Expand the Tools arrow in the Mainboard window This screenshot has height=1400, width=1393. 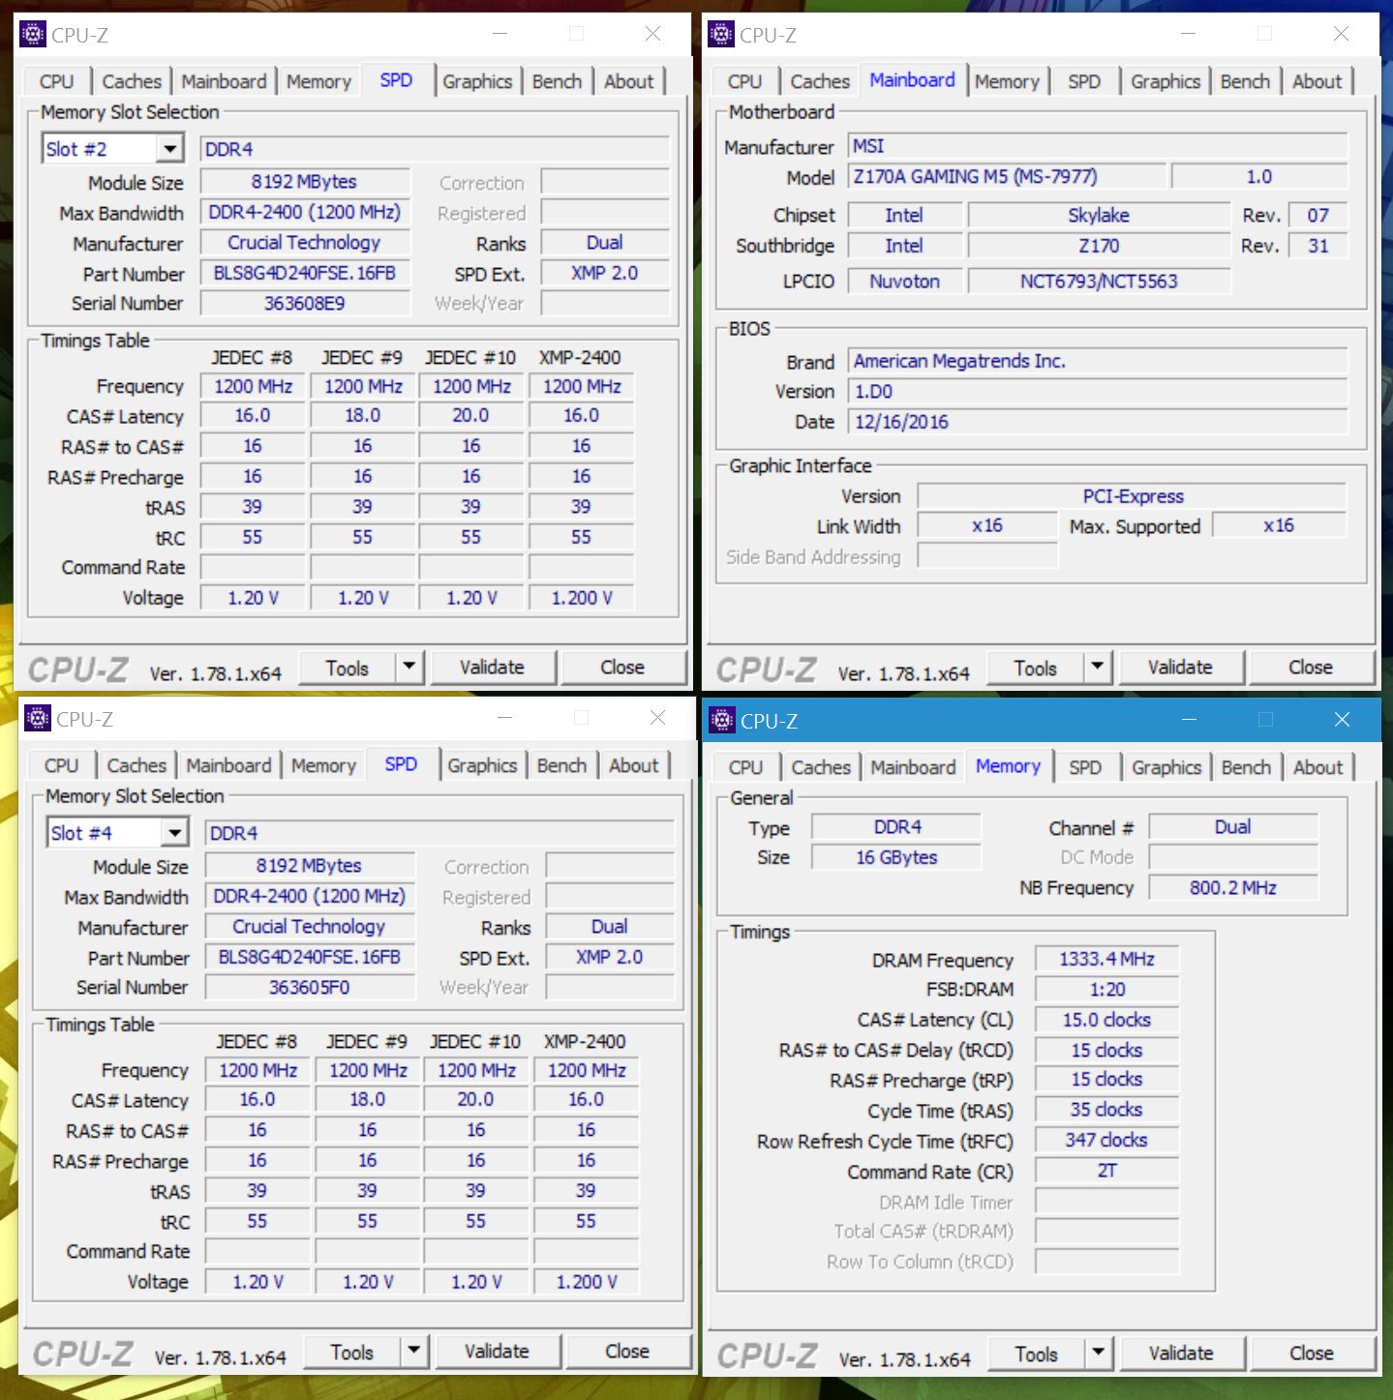pyautogui.click(x=1098, y=667)
